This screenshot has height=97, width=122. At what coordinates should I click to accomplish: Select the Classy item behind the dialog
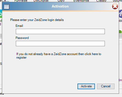tap(101, 1)
